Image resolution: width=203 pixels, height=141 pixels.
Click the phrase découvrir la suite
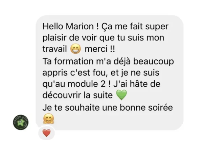77,95
